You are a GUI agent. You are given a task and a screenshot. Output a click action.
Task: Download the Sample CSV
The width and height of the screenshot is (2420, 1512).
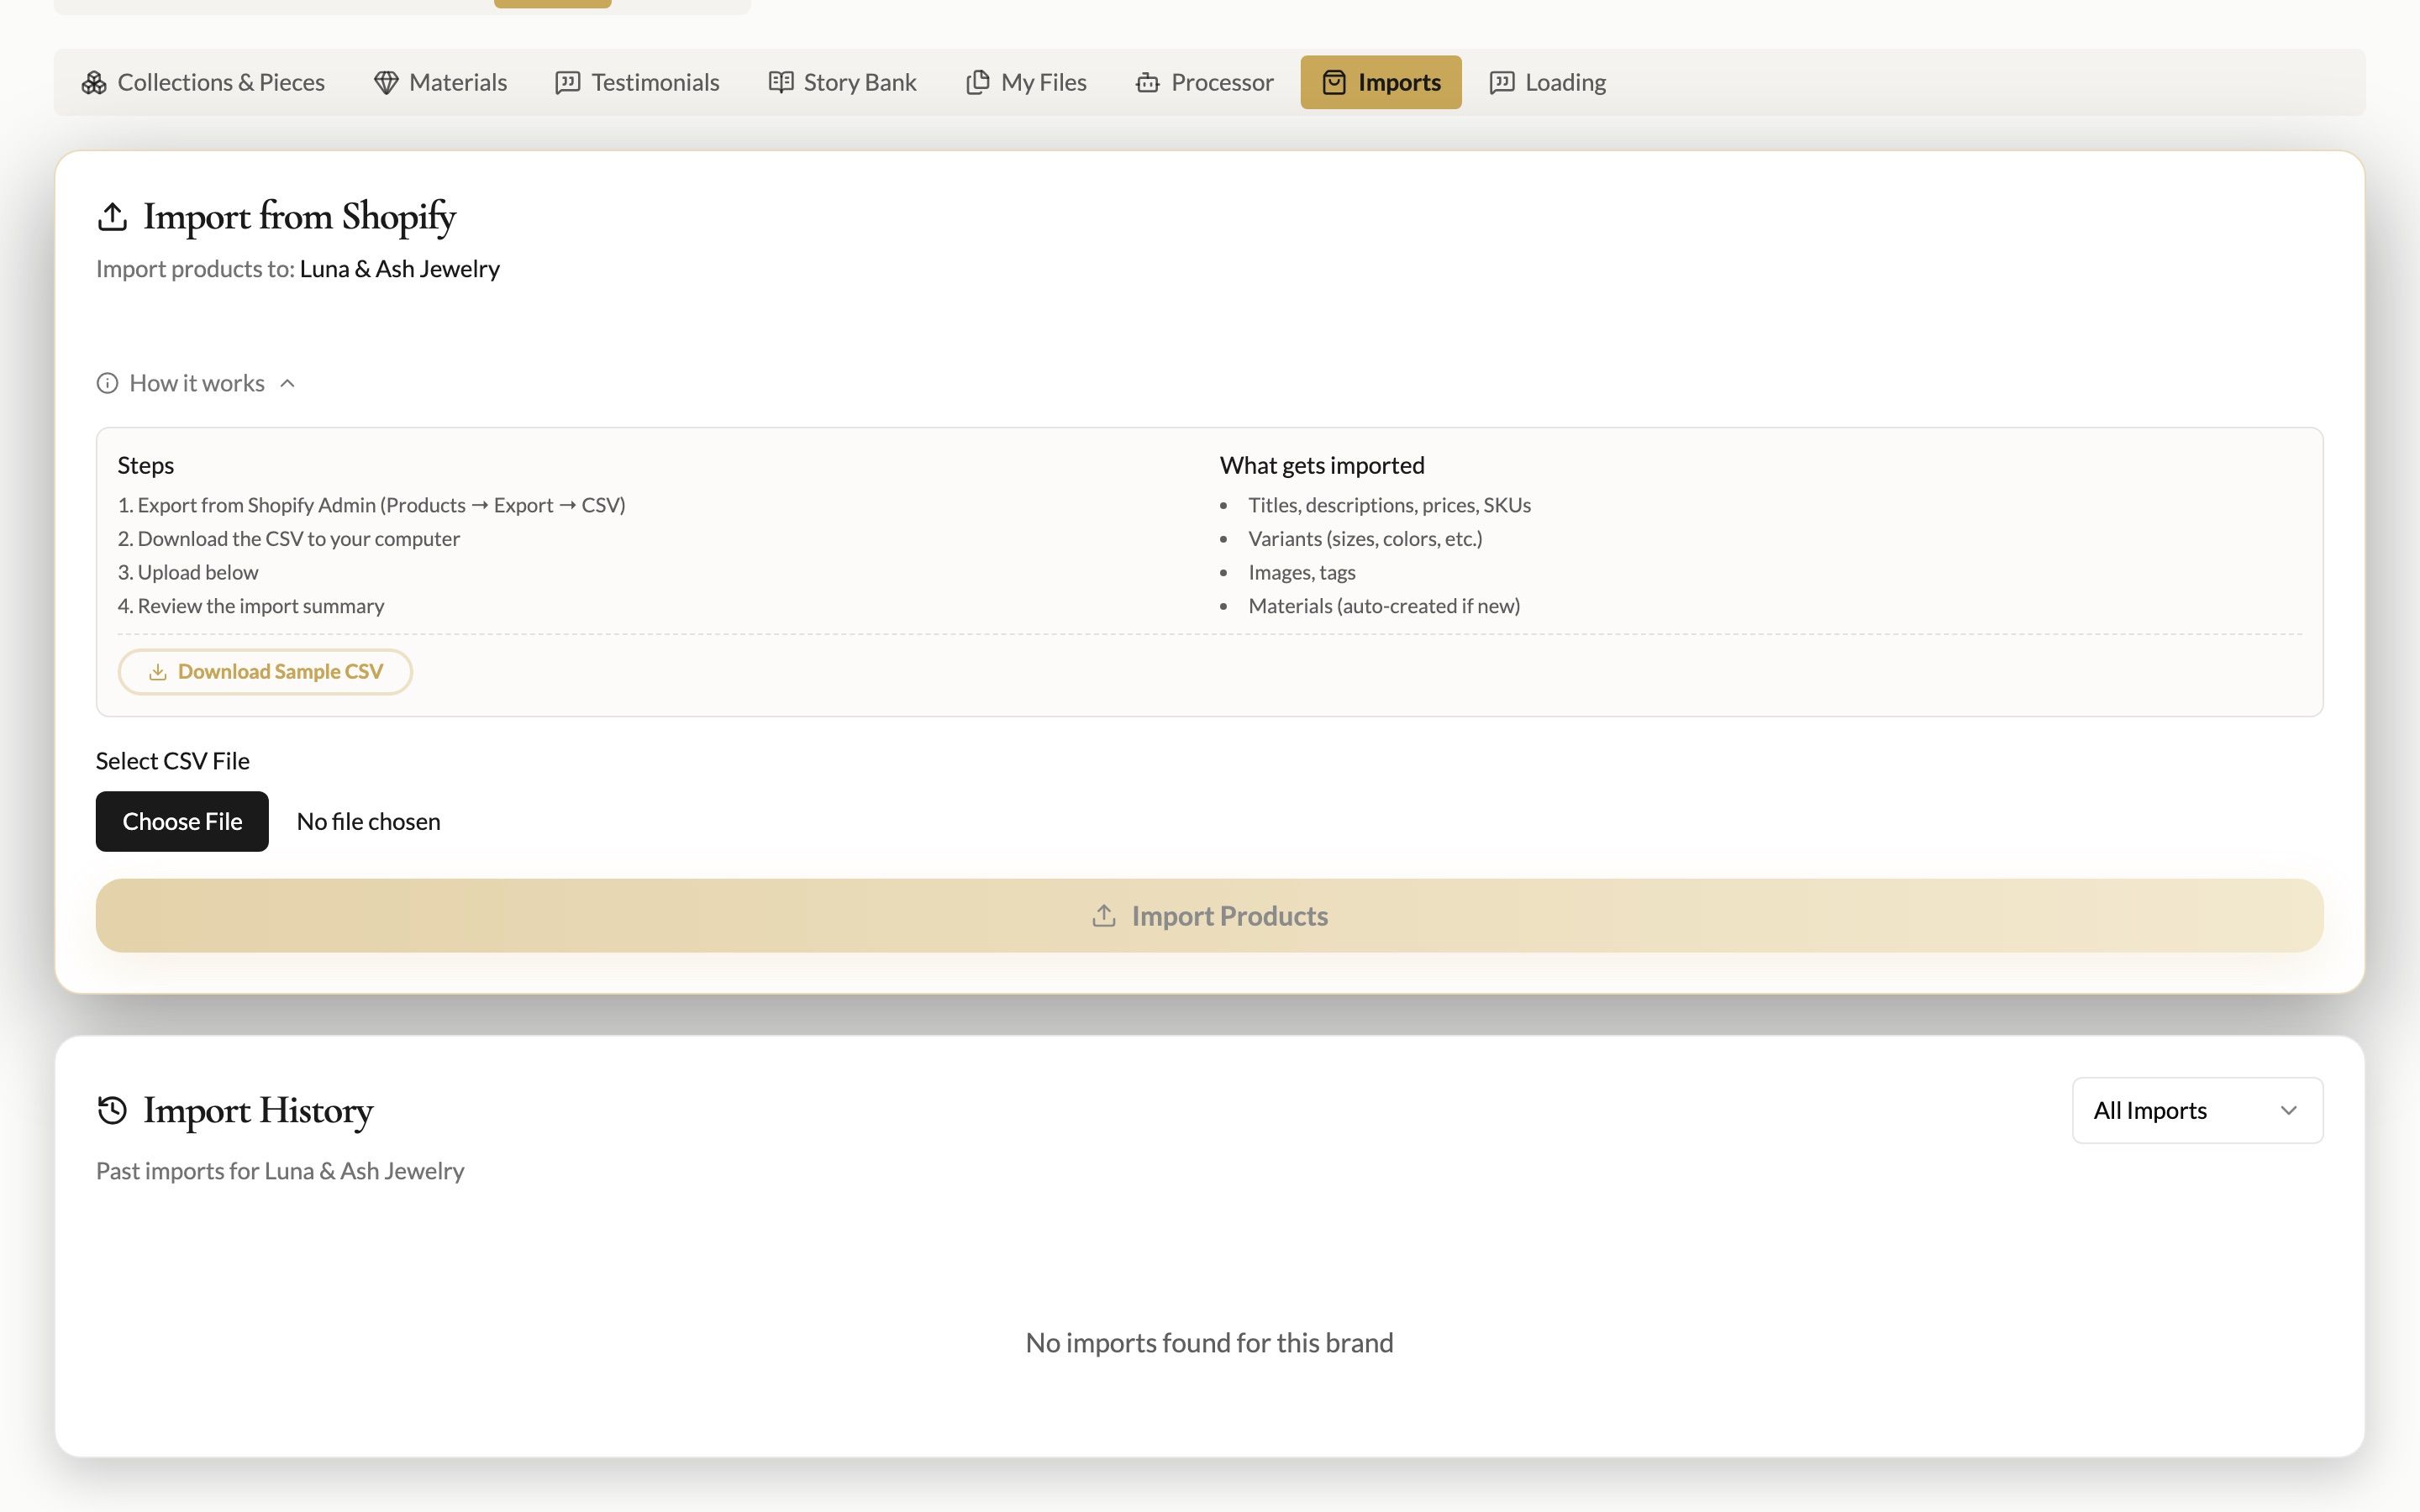(x=265, y=672)
